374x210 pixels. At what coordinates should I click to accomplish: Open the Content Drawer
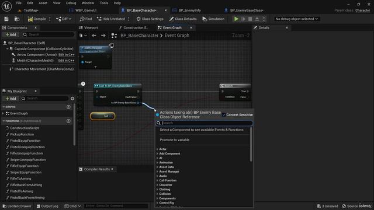[17, 206]
